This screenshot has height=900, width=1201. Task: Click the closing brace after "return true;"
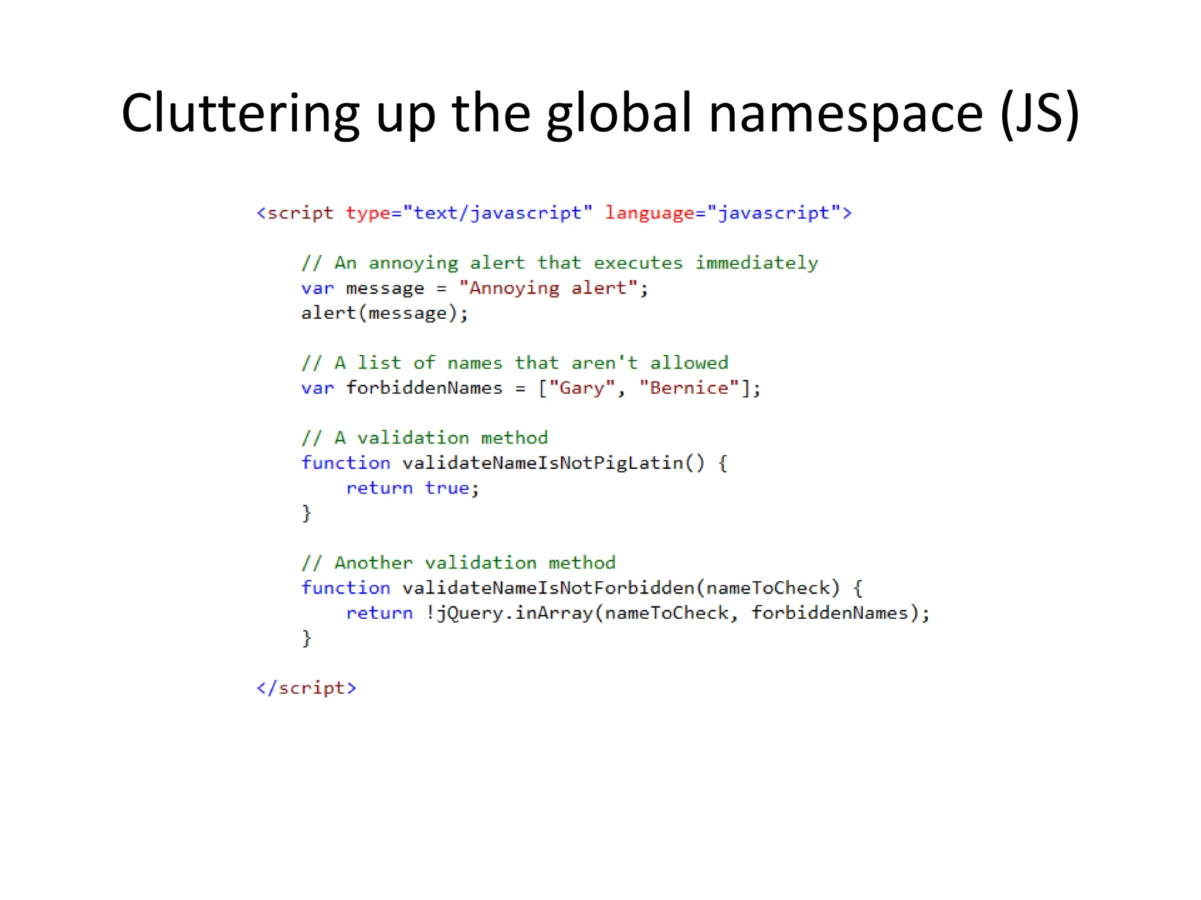click(306, 513)
